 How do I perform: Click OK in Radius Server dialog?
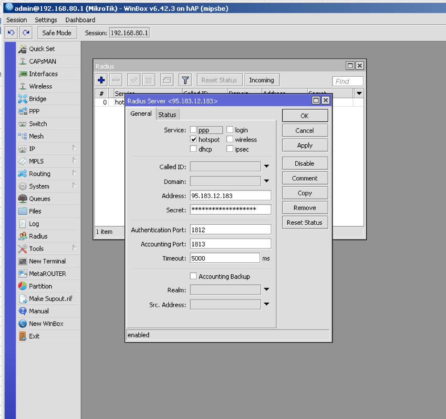[x=305, y=116]
